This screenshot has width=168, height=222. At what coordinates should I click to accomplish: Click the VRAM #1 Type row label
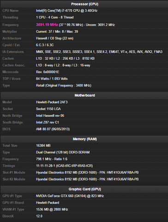point(13,210)
